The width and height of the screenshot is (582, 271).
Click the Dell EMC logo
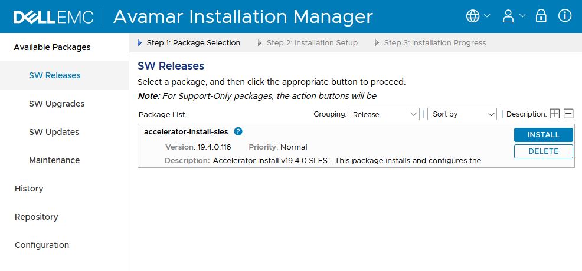pyautogui.click(x=53, y=17)
